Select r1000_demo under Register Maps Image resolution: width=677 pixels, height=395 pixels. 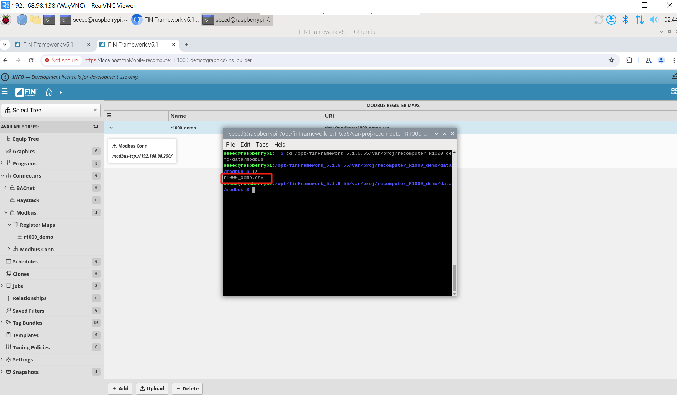click(38, 237)
